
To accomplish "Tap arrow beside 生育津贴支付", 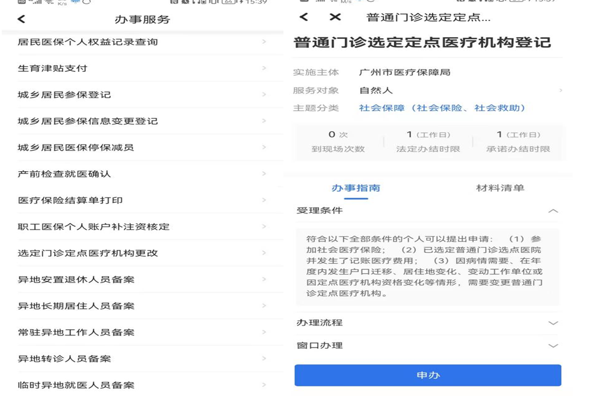I will click(264, 68).
